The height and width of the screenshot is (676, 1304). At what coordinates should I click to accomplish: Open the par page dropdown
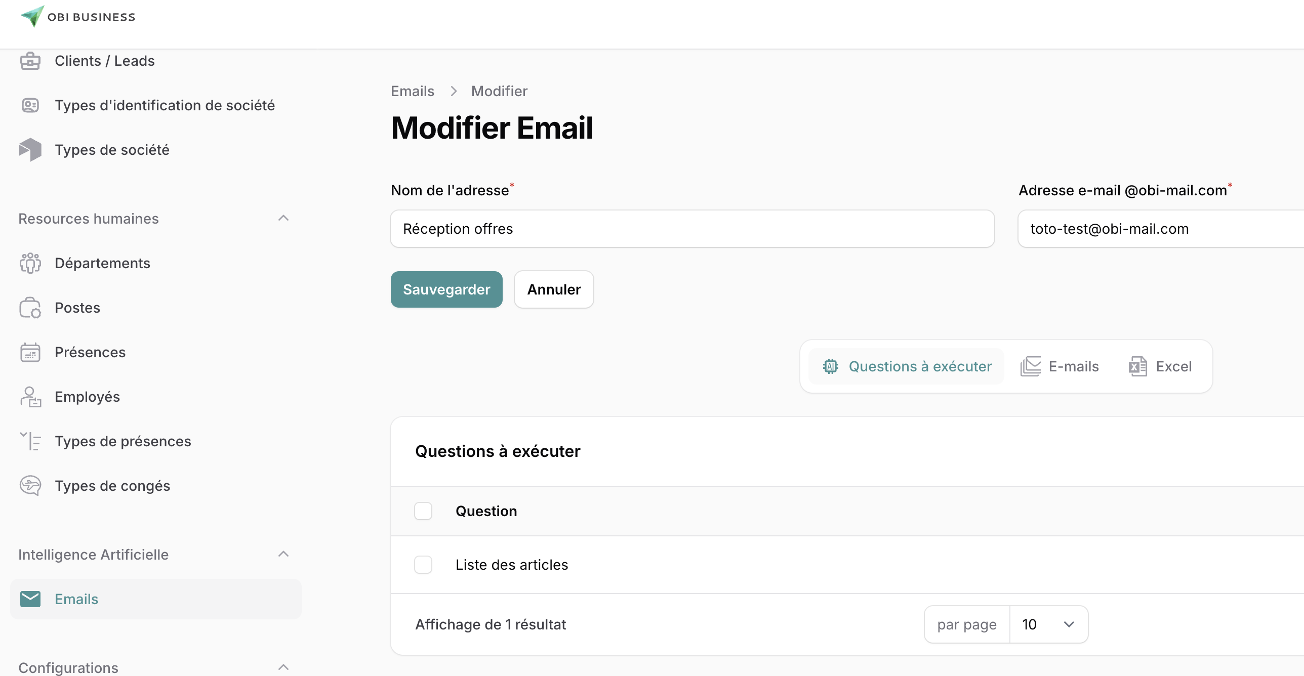[x=1046, y=624]
